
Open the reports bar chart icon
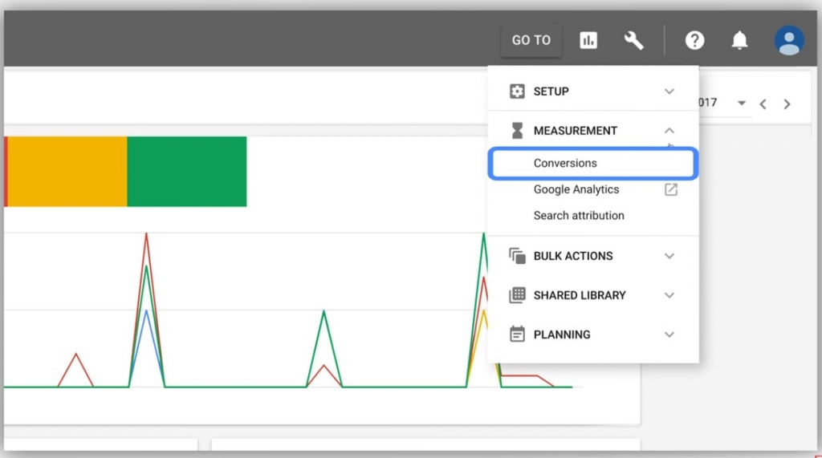[x=588, y=40]
